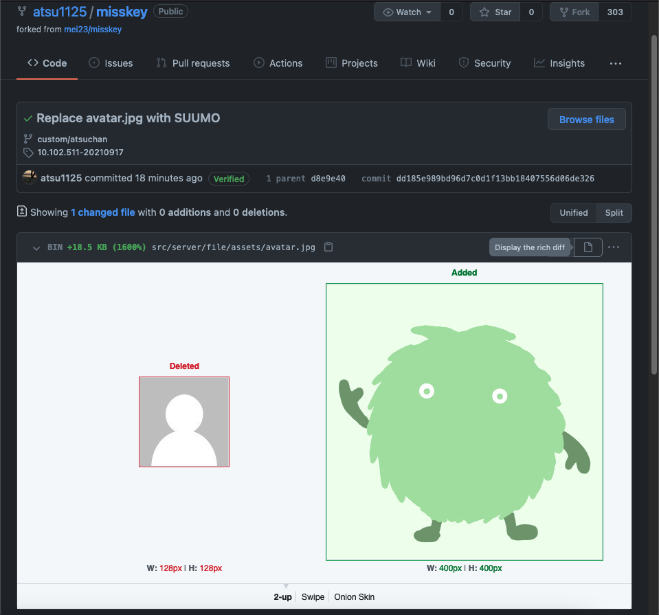Select Swipe image comparison mode
The width and height of the screenshot is (659, 615).
click(x=313, y=597)
